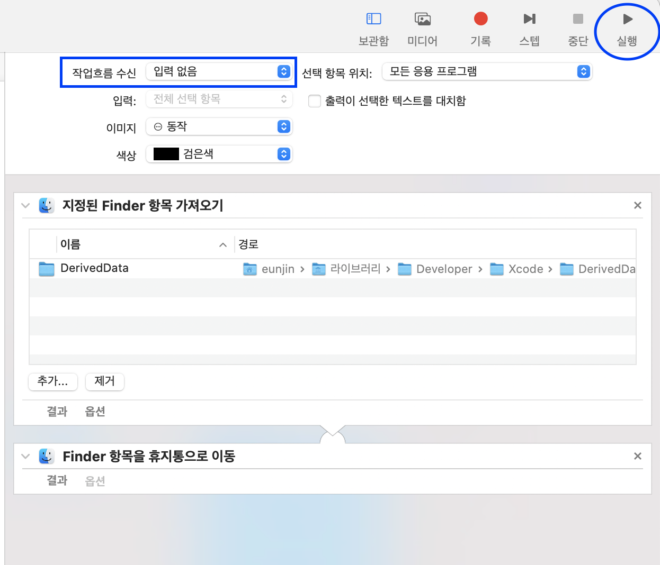Run workflow with the 실행 play icon
660x565 pixels.
pyautogui.click(x=628, y=19)
